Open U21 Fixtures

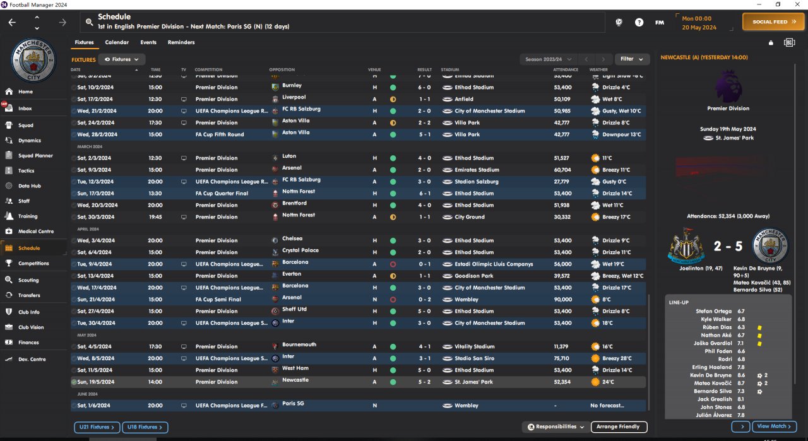point(97,427)
